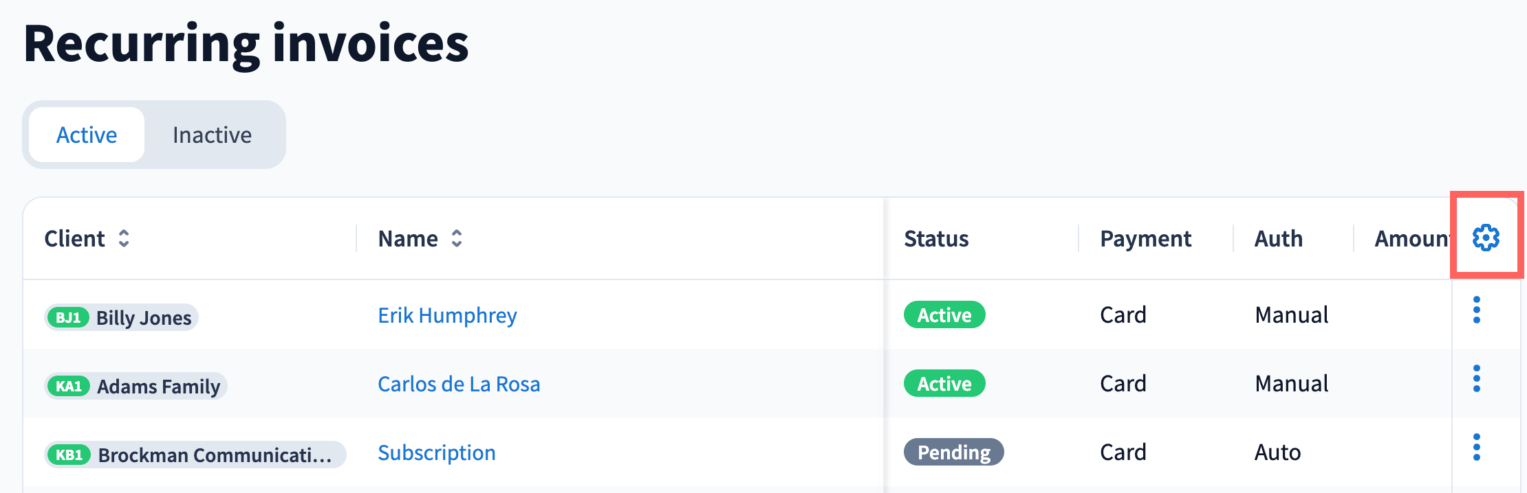Open table column settings gear
The image size is (1527, 493).
(1486, 238)
